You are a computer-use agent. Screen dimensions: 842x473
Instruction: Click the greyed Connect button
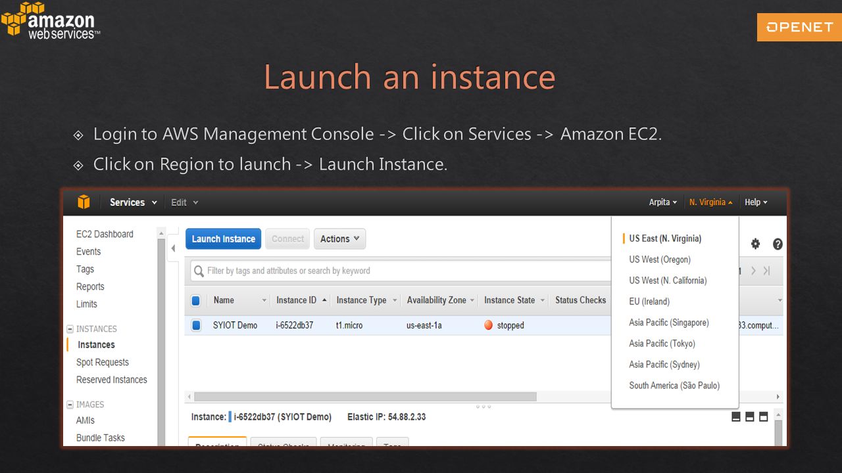click(288, 239)
